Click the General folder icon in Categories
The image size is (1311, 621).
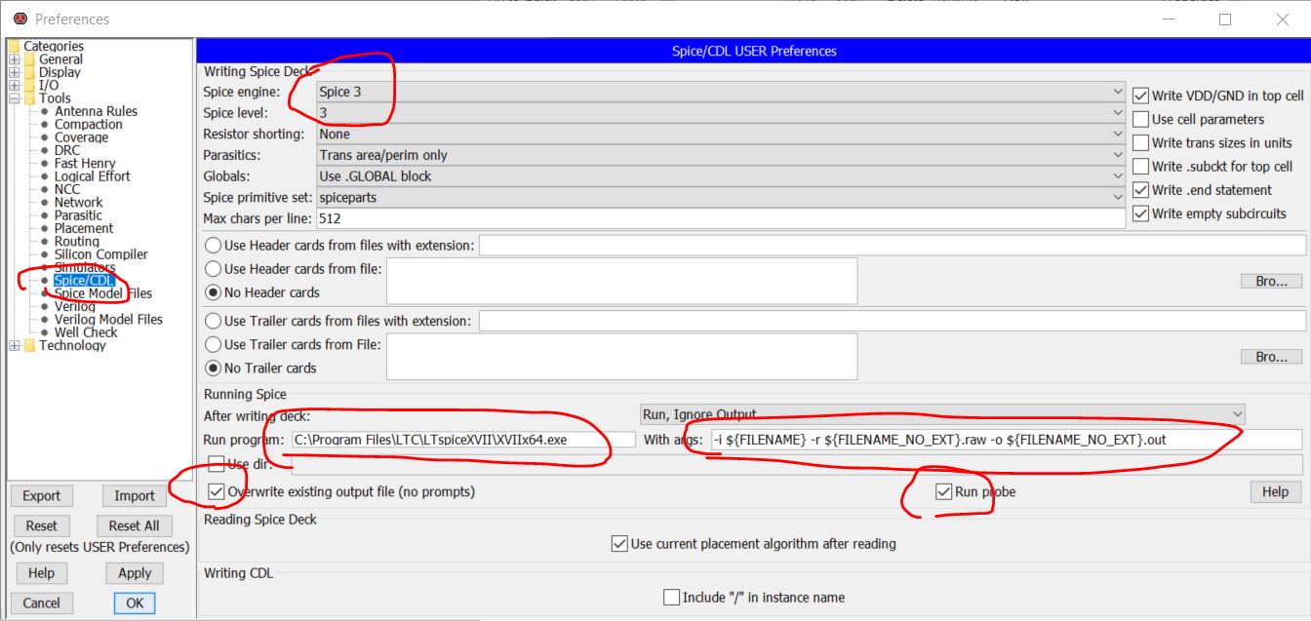29,59
